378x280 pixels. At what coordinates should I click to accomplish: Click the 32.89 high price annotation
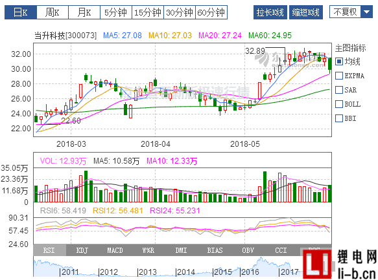click(x=255, y=51)
